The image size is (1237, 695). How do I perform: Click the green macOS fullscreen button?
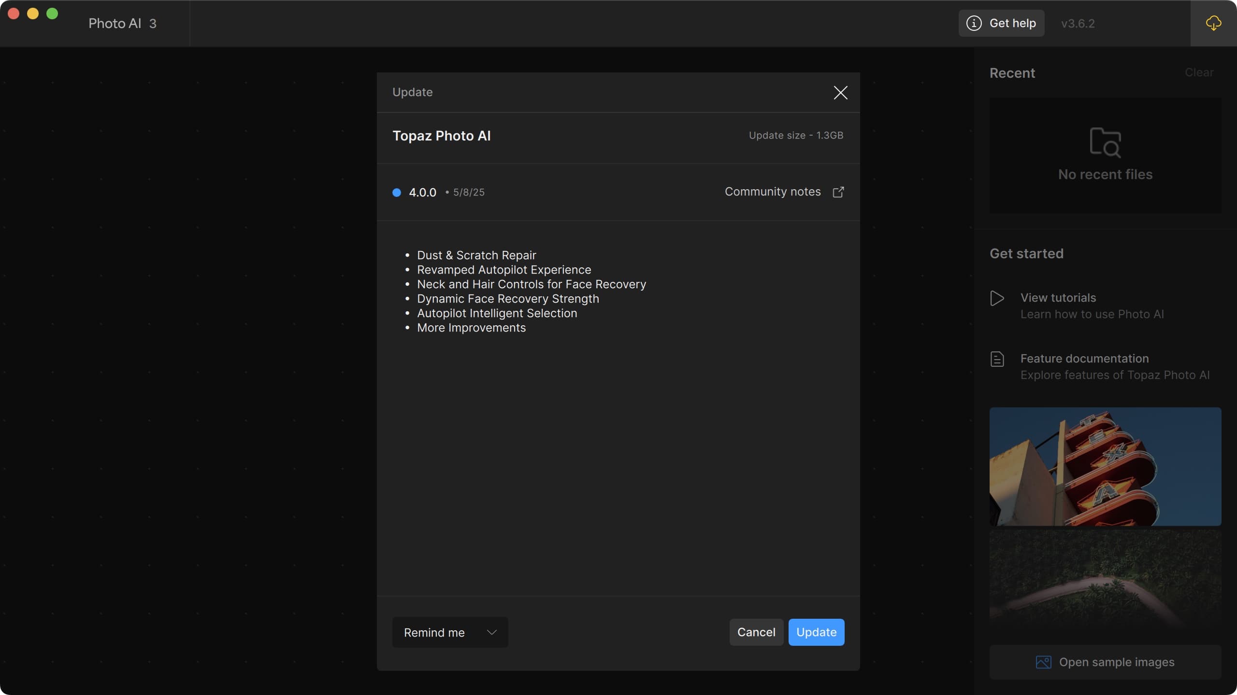point(52,14)
